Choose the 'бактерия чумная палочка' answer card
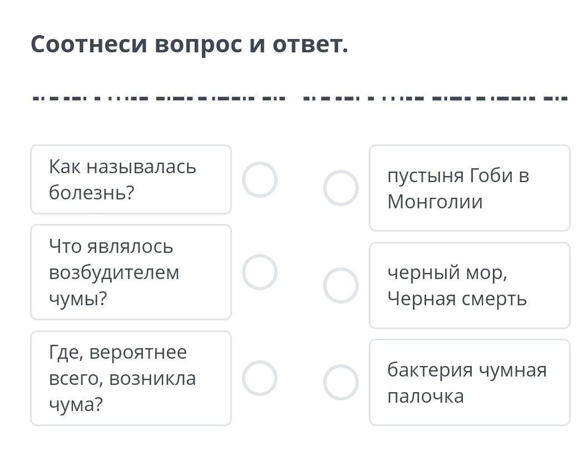Screen dimensions: 588x469 coord(470,383)
